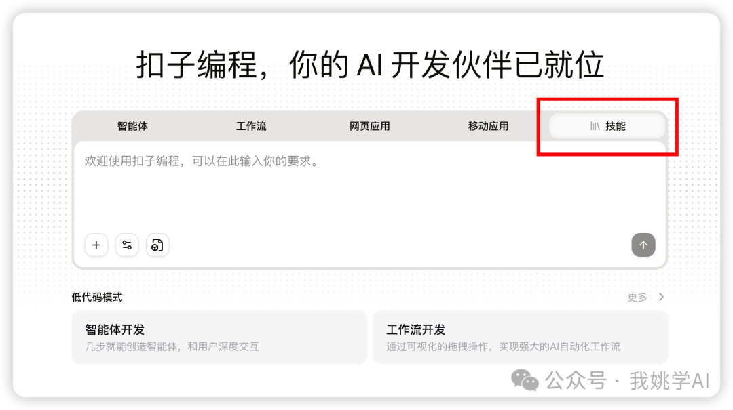Click the 低代码模式 section label
733x410 pixels.
(97, 297)
